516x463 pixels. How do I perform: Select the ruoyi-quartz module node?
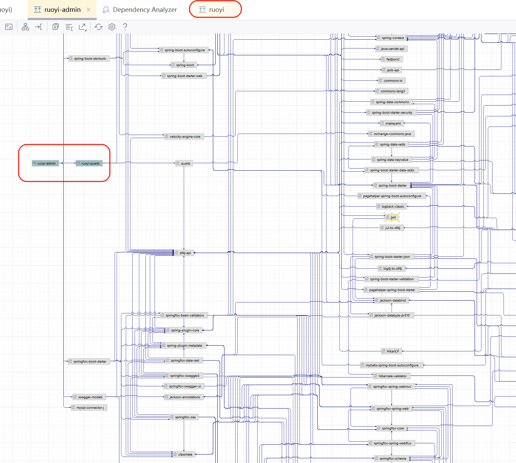tap(89, 163)
